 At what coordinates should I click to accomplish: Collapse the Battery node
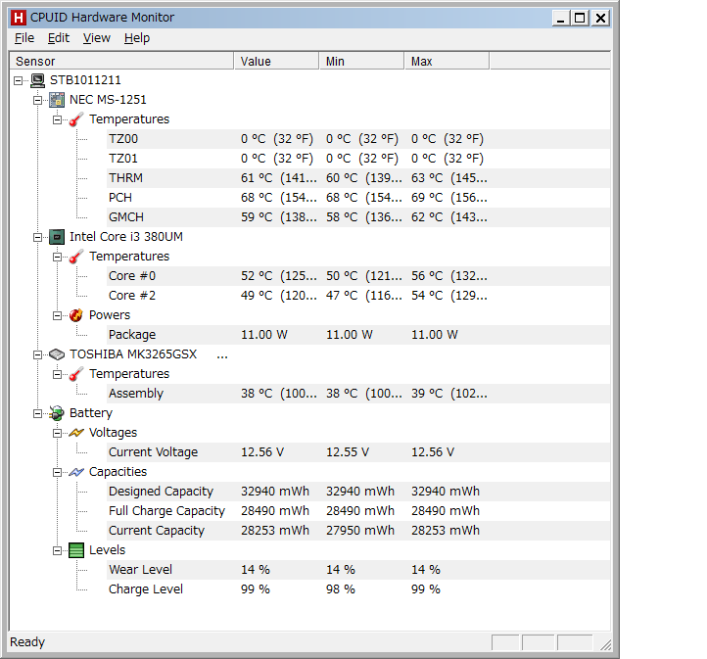37,413
